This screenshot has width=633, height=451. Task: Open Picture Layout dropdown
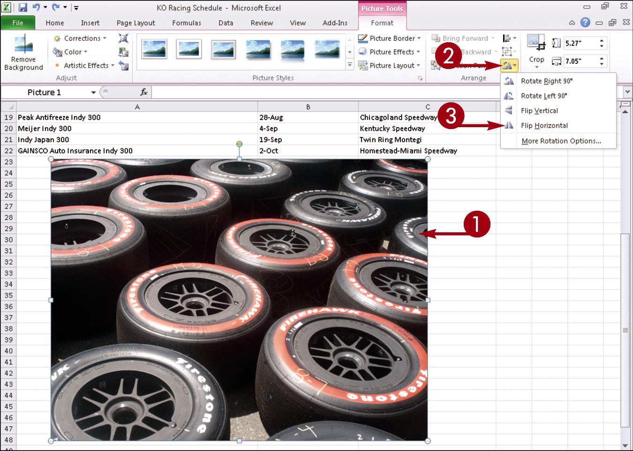[x=389, y=66]
